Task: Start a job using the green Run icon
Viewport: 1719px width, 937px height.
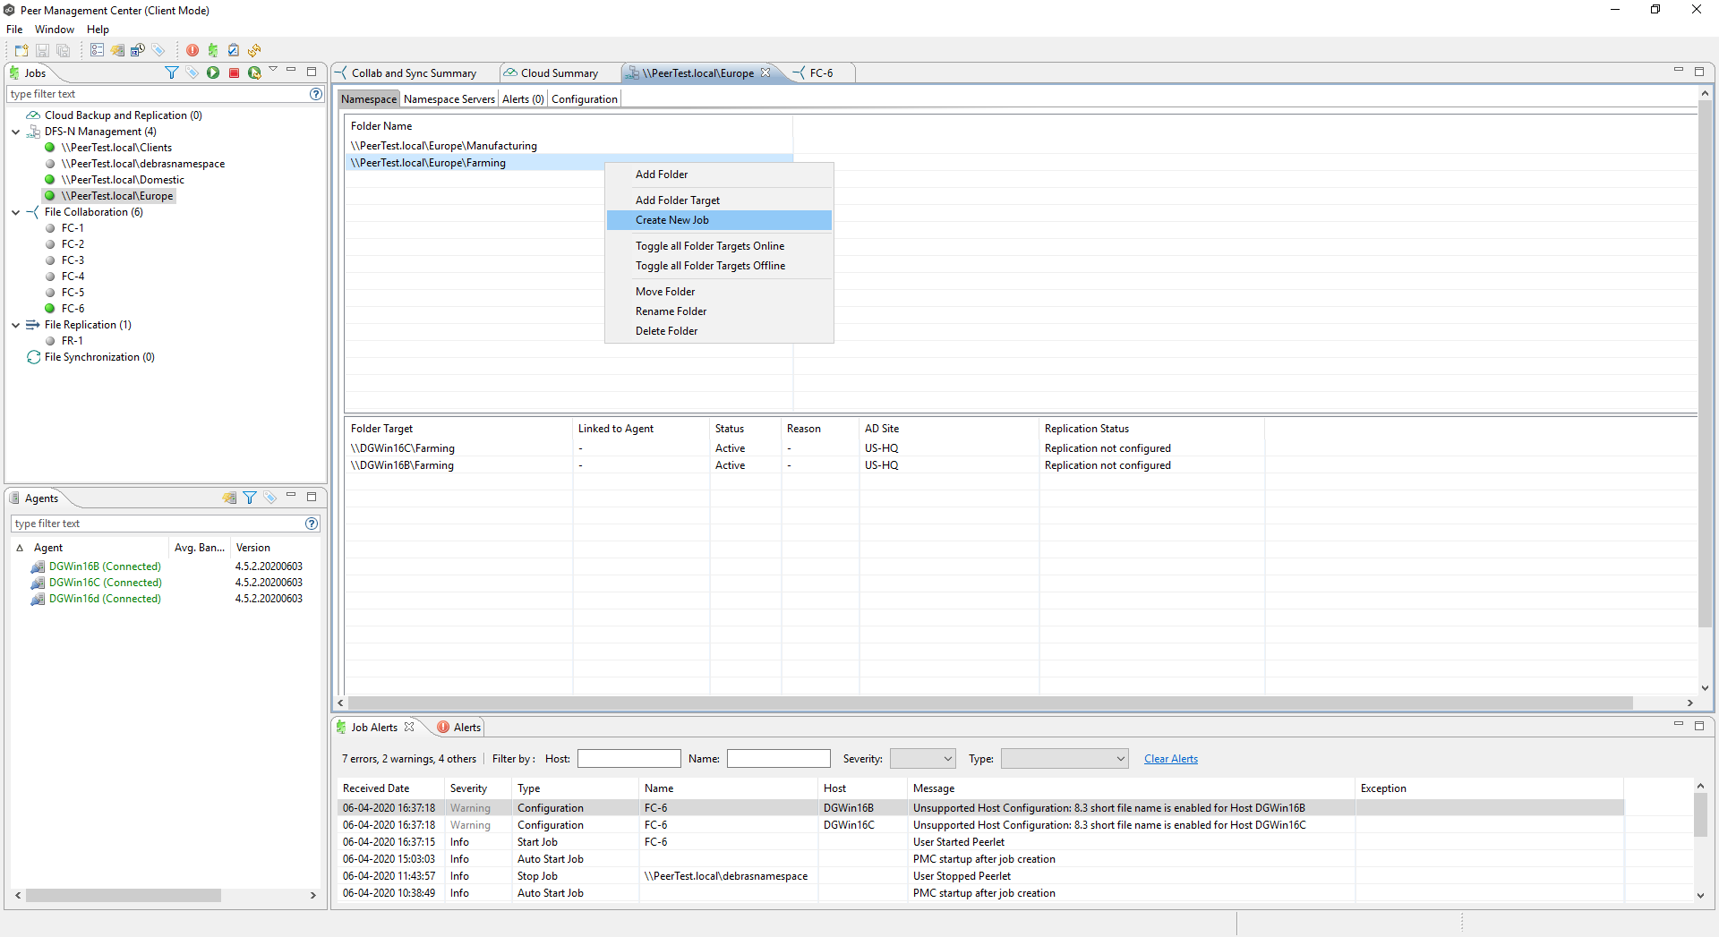Action: tap(213, 72)
